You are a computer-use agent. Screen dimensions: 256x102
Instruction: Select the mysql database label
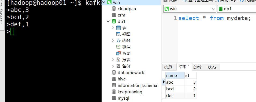tap(123, 98)
